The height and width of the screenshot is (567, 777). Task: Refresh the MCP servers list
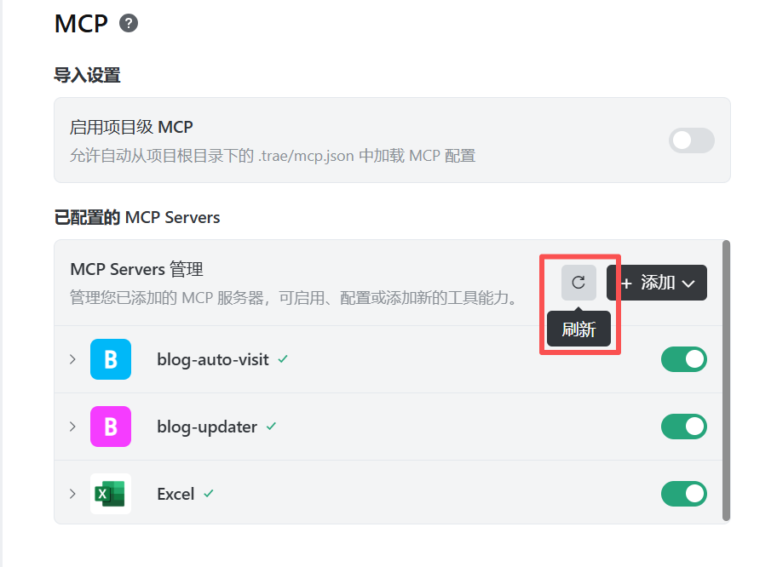578,283
